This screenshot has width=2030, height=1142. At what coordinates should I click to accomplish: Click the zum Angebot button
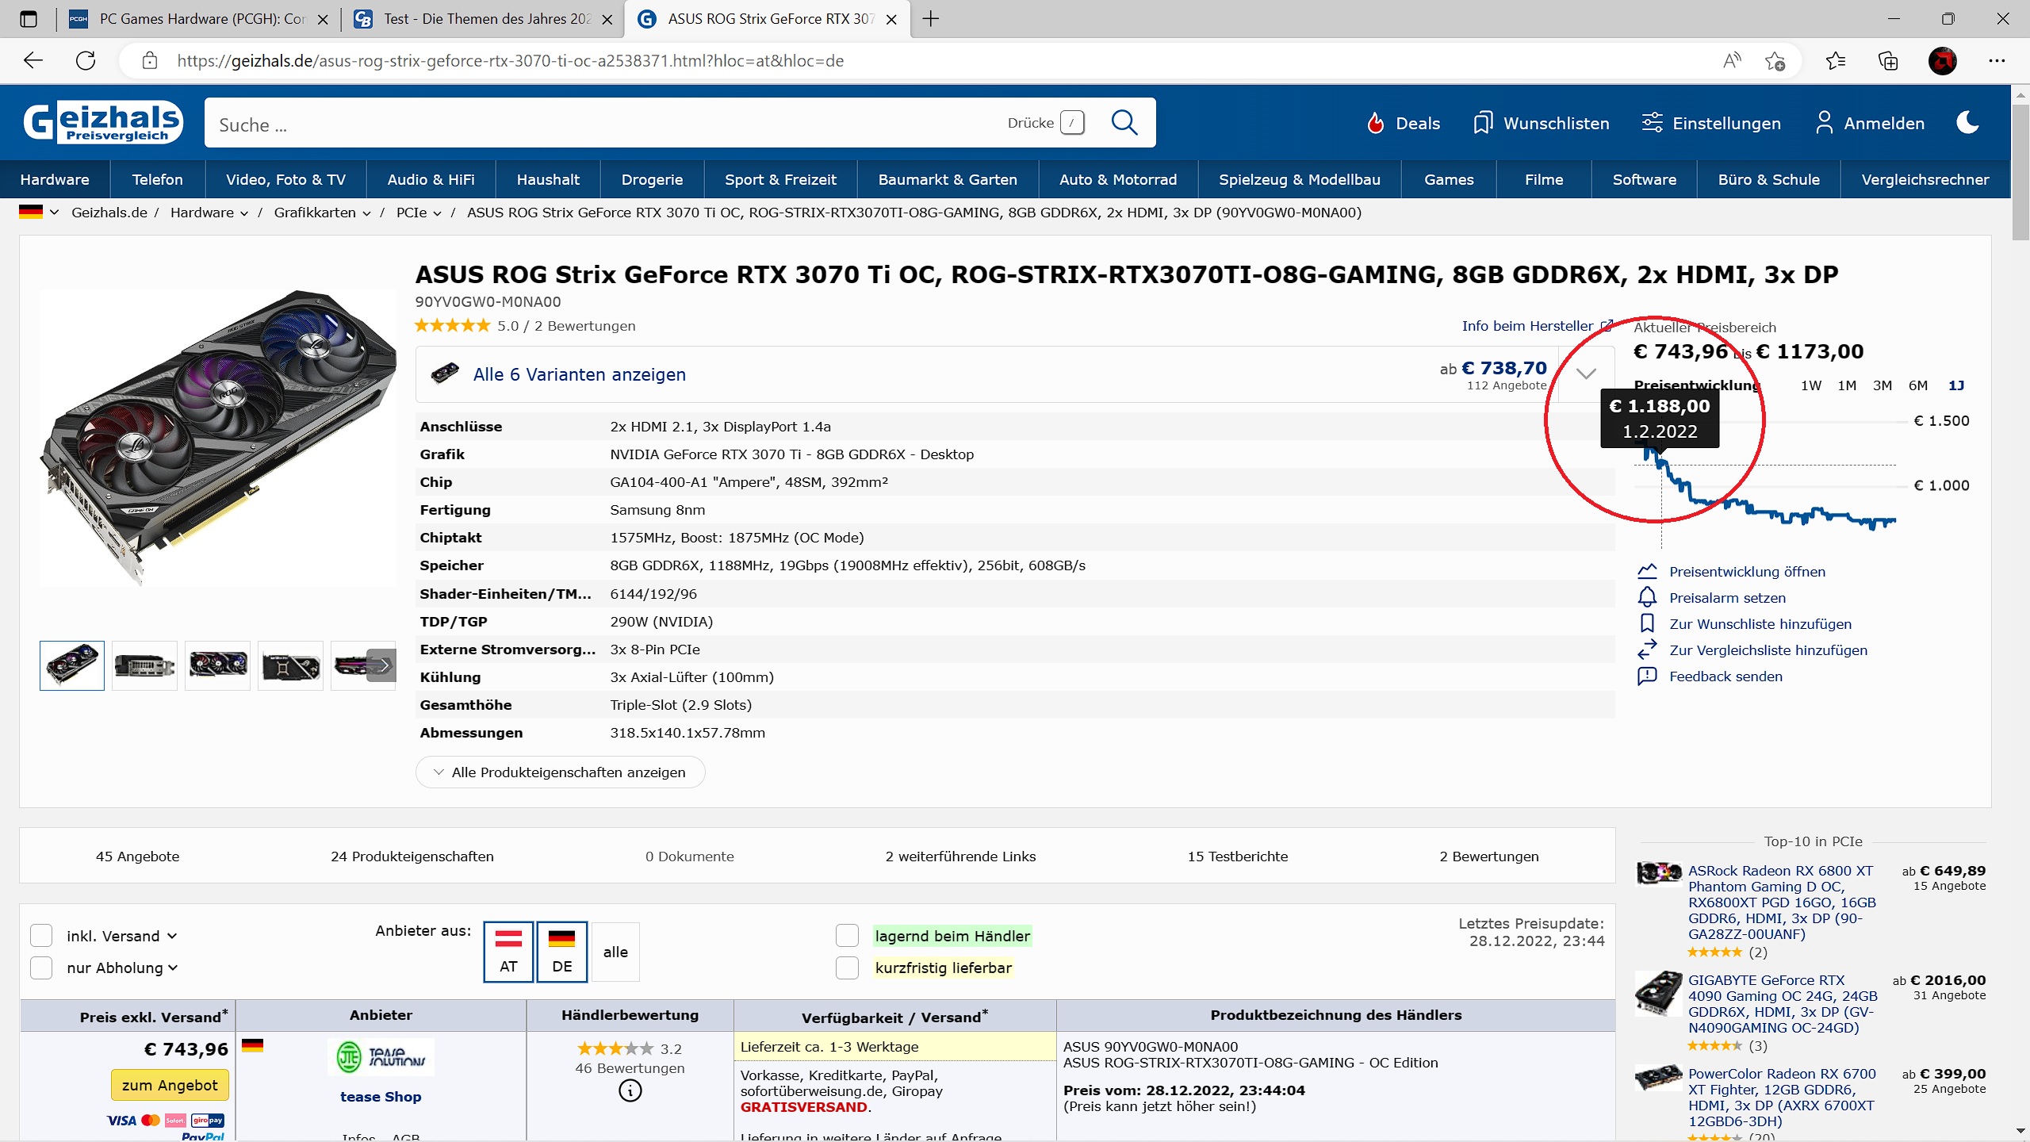(170, 1085)
